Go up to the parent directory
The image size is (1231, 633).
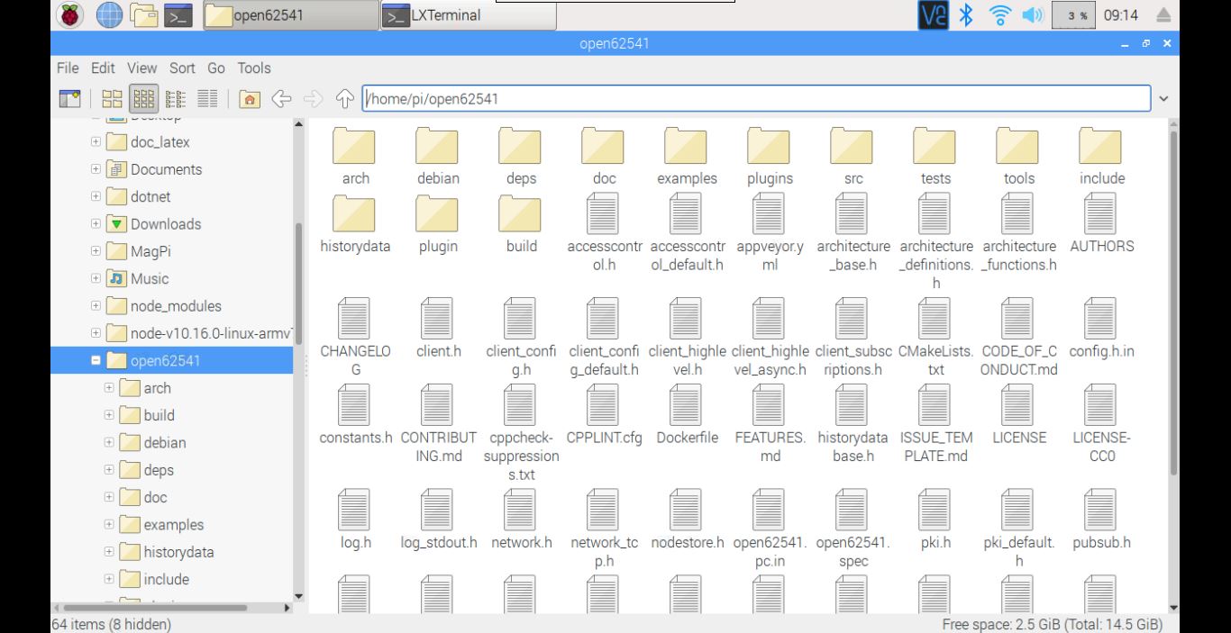click(x=343, y=98)
